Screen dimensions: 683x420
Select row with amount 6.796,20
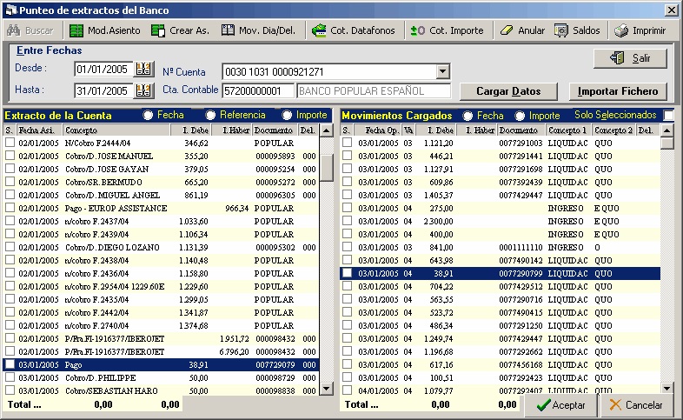coord(161,351)
